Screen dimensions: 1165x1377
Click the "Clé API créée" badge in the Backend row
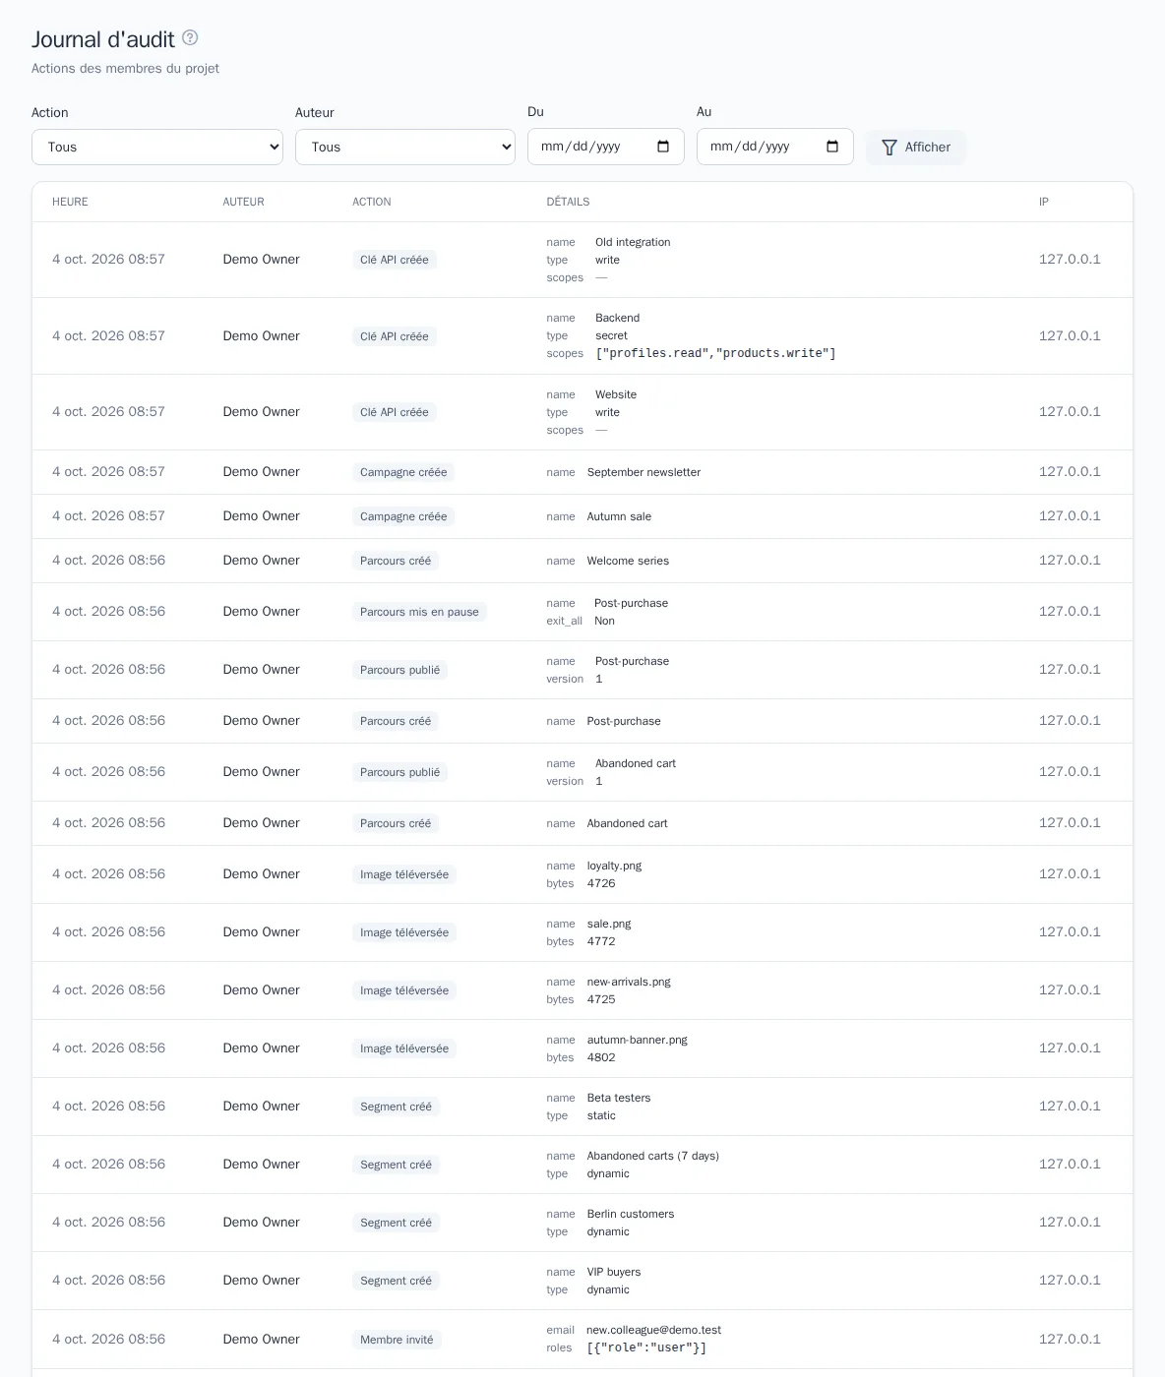(395, 336)
